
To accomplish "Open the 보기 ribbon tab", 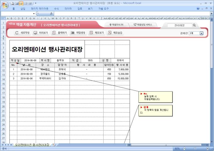I will pyautogui.click(x=90, y=9).
